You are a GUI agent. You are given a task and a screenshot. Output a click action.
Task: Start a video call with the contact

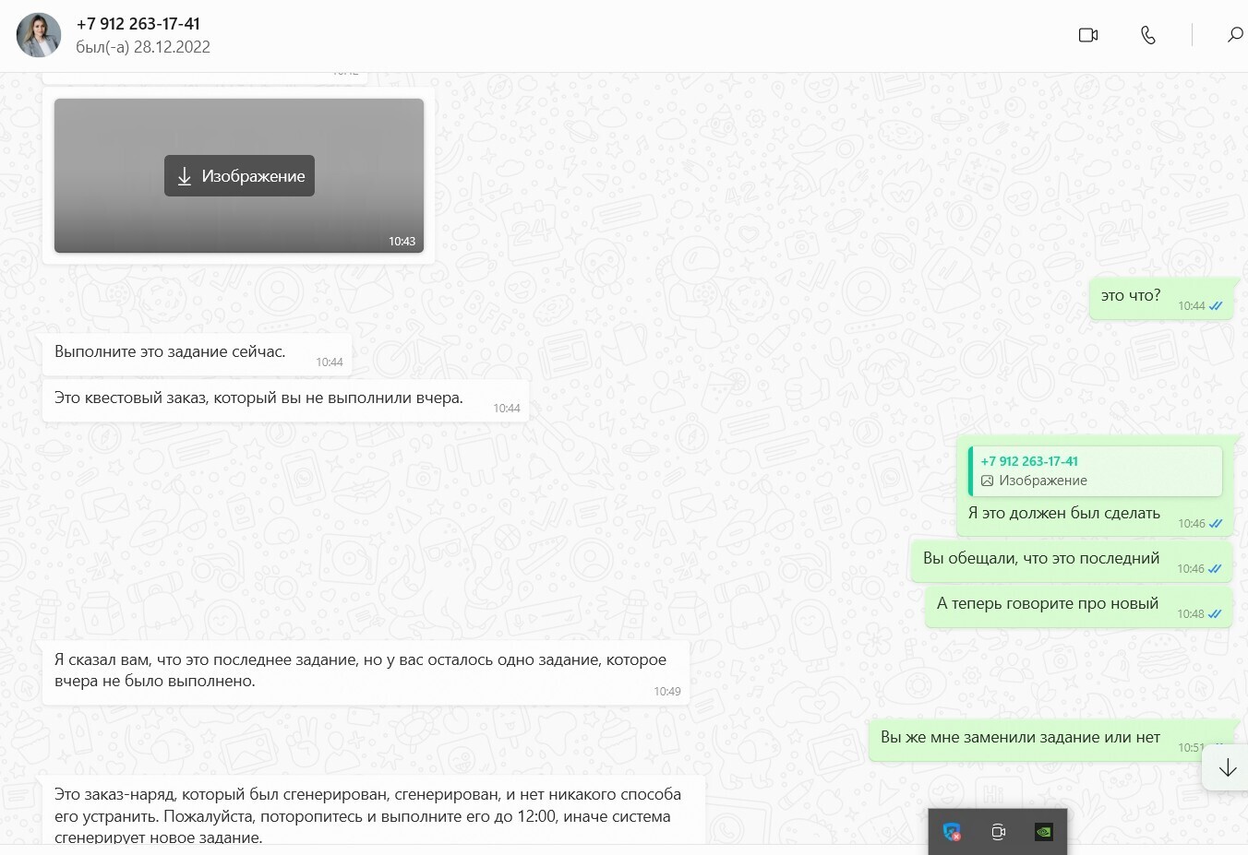coord(1088,35)
